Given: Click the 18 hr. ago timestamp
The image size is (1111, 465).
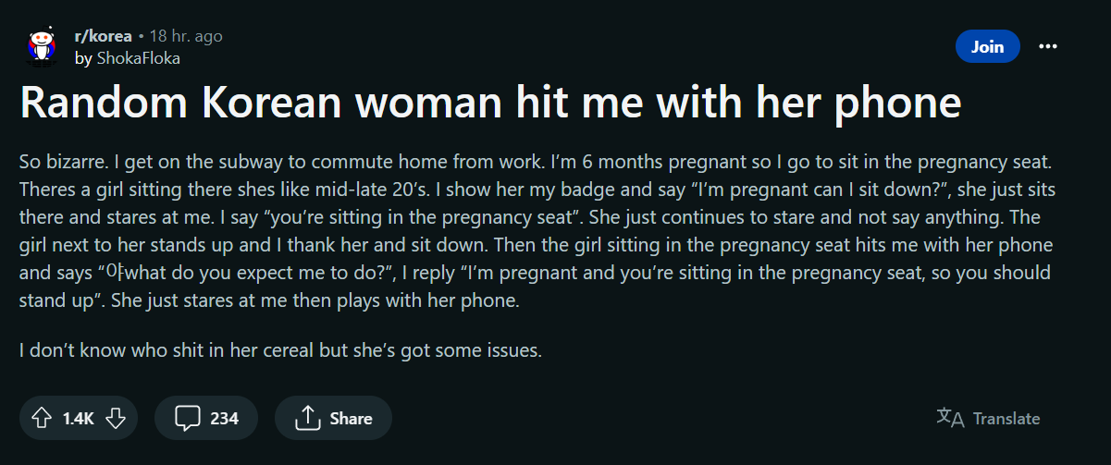Looking at the screenshot, I should (x=186, y=37).
